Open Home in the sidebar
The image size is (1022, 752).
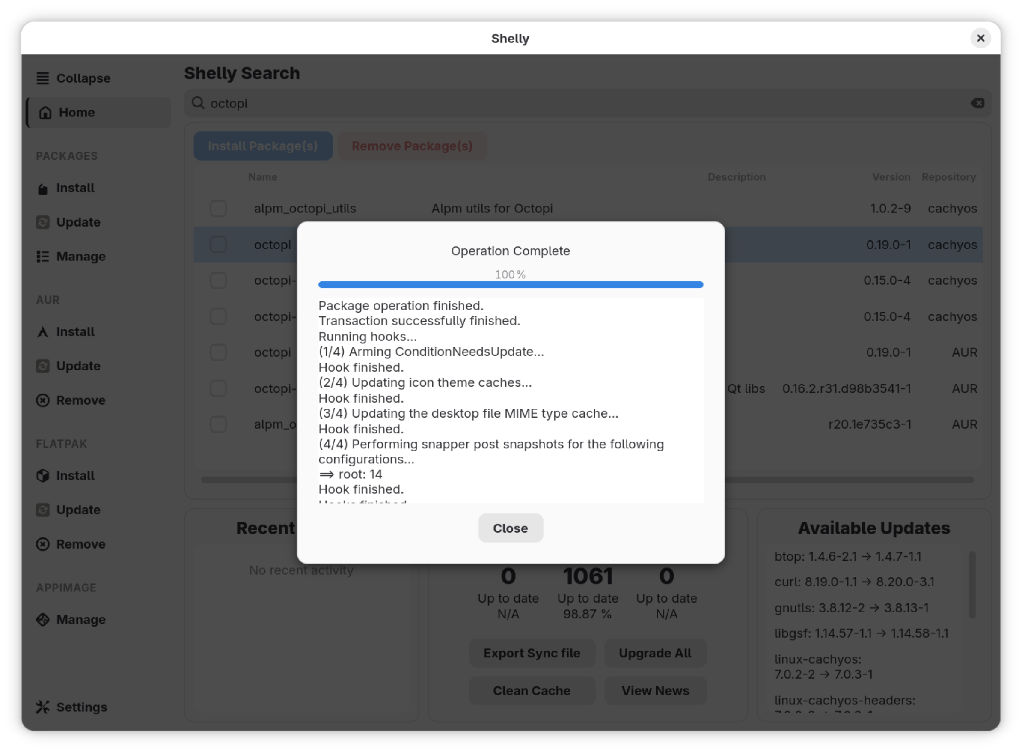click(x=98, y=113)
